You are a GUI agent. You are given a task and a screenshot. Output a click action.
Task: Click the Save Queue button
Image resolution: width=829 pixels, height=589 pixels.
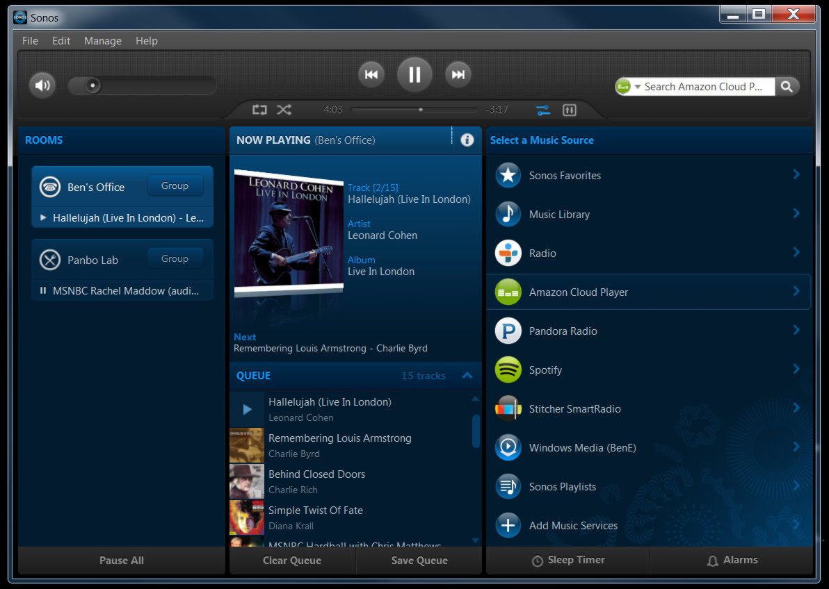point(419,561)
